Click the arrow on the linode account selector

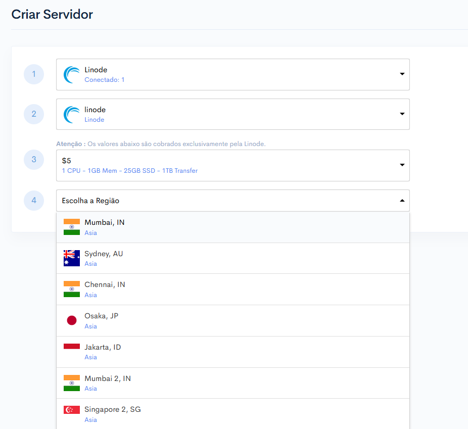click(x=402, y=114)
